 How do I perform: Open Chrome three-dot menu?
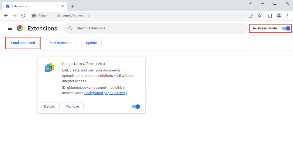tap(288, 16)
